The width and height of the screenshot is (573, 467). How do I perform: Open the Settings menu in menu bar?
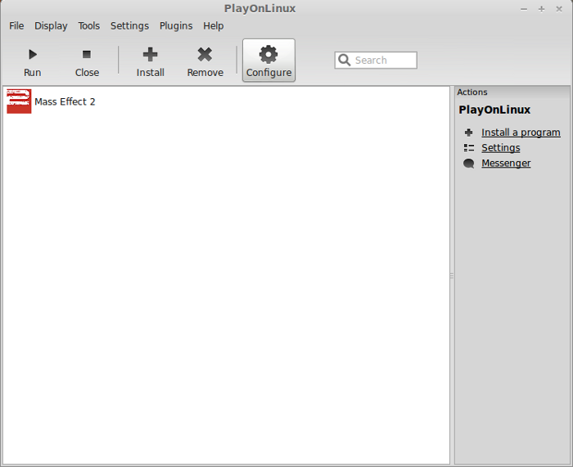point(129,26)
